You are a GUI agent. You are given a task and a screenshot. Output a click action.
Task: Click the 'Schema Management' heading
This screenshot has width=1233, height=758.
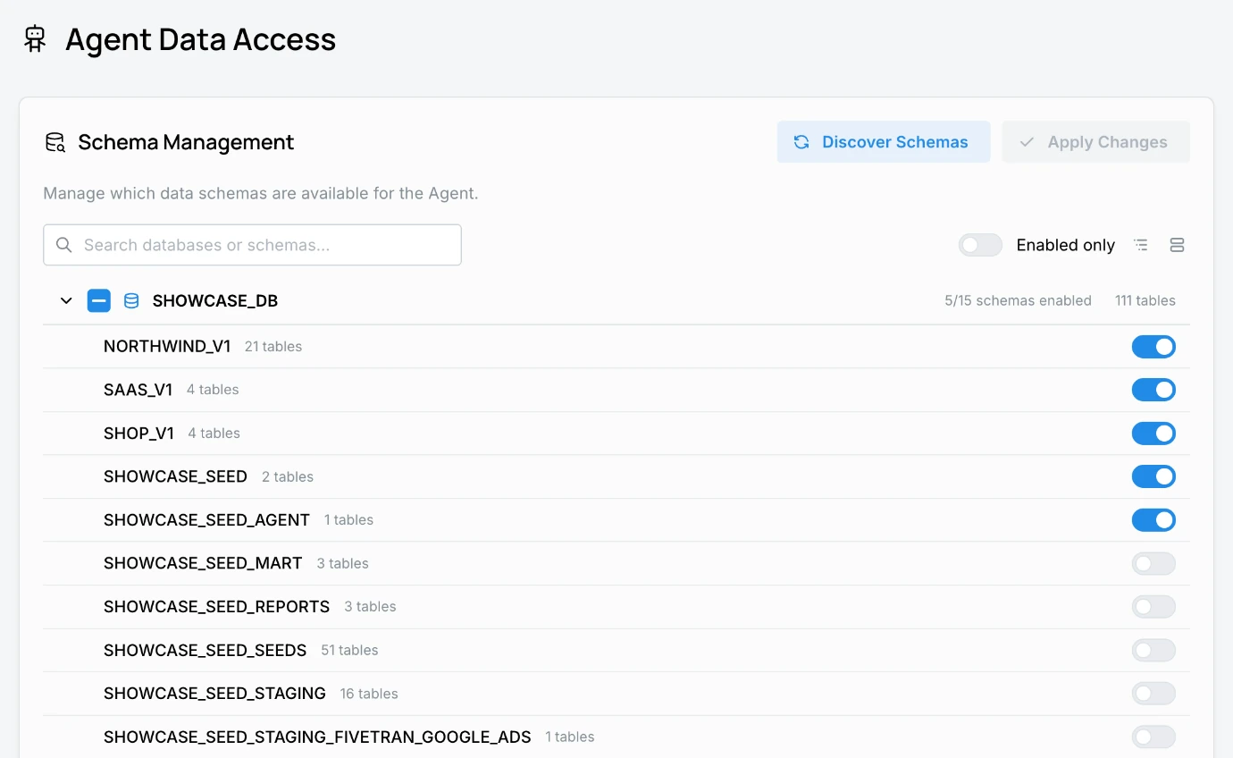click(186, 142)
